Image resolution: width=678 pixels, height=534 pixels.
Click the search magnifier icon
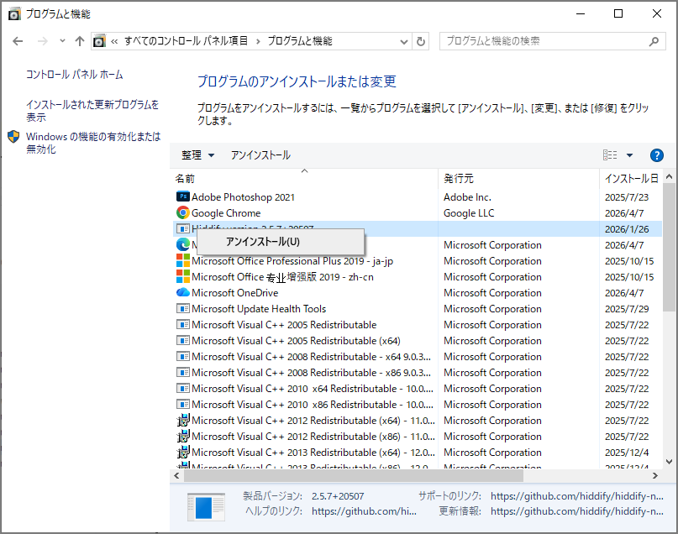click(654, 41)
